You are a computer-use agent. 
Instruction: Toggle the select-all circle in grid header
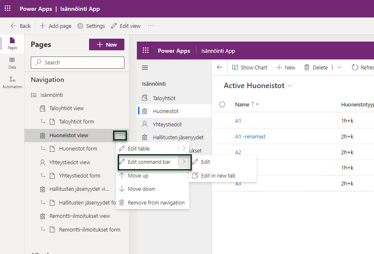(222, 104)
